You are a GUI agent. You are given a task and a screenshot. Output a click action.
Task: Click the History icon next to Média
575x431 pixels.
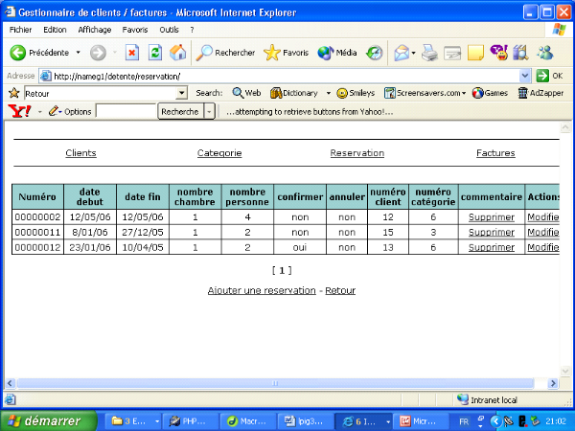[x=375, y=53]
